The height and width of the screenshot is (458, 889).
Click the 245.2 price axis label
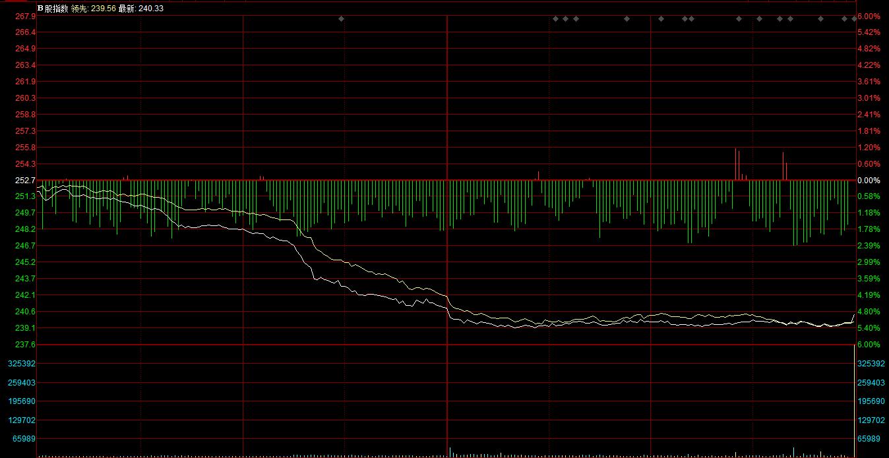pyautogui.click(x=25, y=262)
